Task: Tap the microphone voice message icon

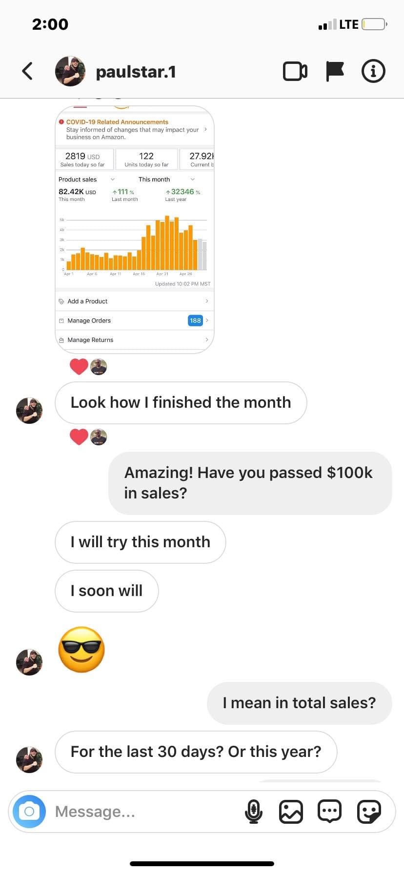Action: coord(253,812)
